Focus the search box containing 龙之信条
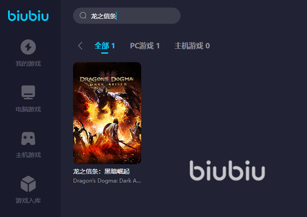The image size is (307, 217). tap(127, 16)
